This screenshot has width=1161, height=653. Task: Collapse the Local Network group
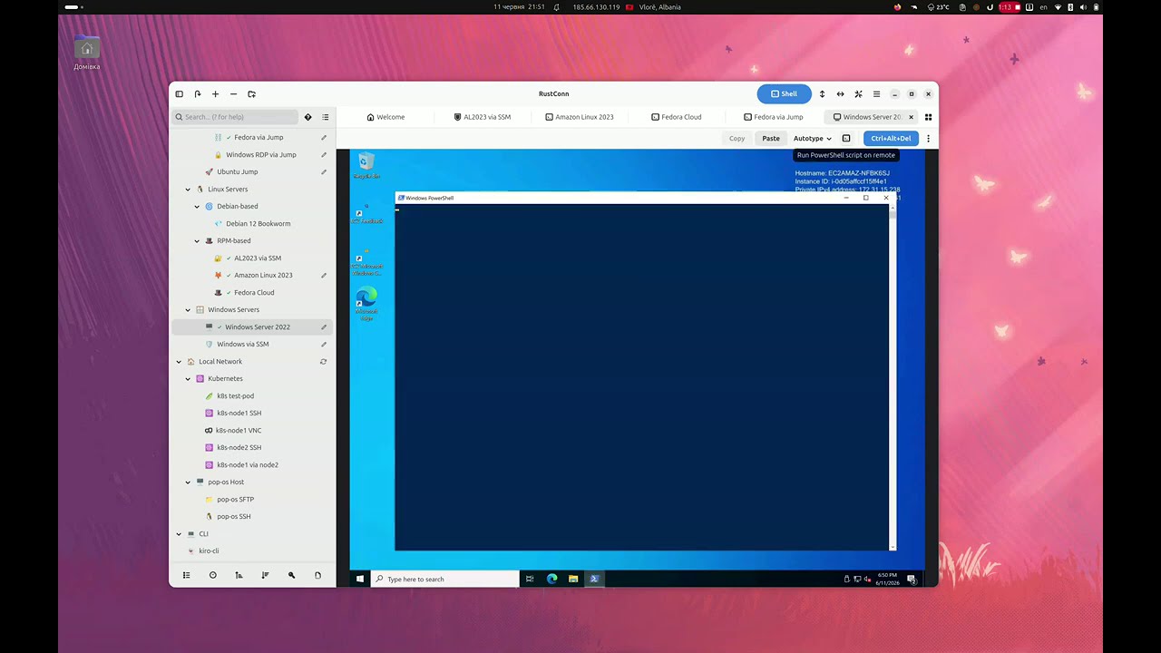(179, 362)
